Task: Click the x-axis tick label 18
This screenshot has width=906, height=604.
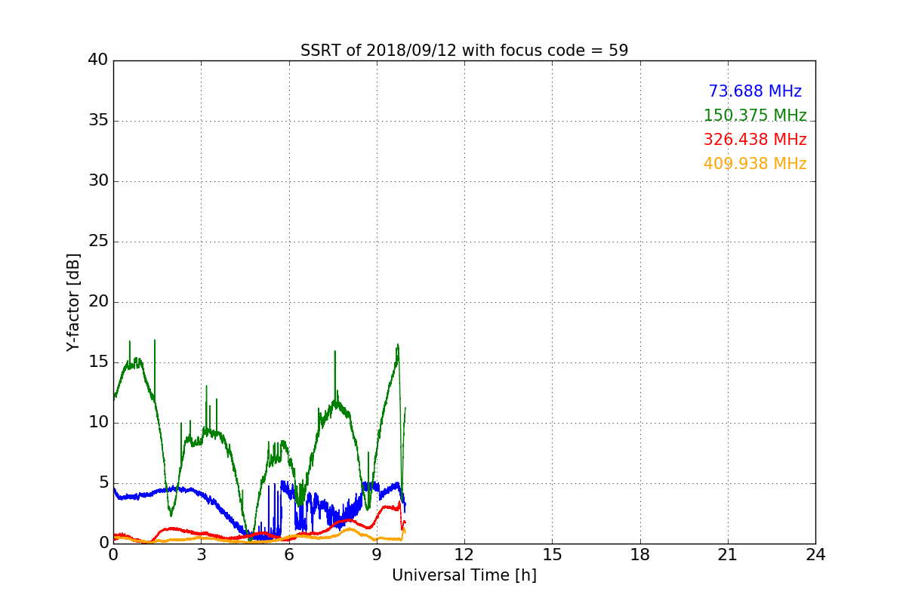Action: coord(640,555)
